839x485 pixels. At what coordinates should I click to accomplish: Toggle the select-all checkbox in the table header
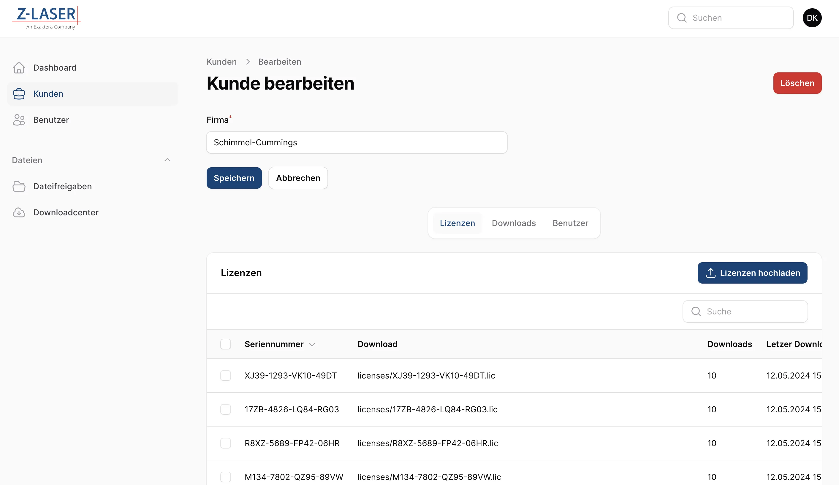[225, 344]
